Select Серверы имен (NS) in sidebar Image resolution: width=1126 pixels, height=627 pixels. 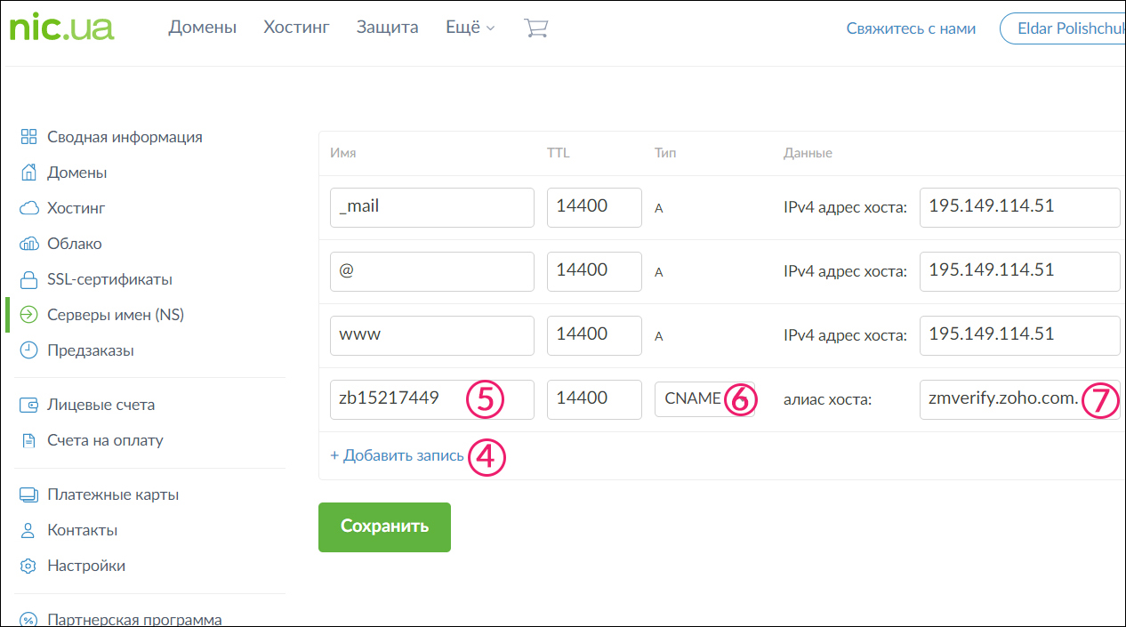pyautogui.click(x=115, y=315)
